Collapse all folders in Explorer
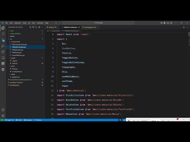 point(39,27)
